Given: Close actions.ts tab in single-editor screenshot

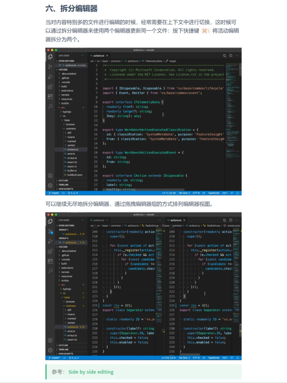Looking at the screenshot, I should [x=107, y=56].
